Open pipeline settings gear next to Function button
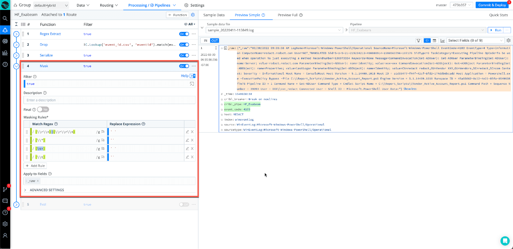The width and height of the screenshot is (513, 249). (193, 15)
